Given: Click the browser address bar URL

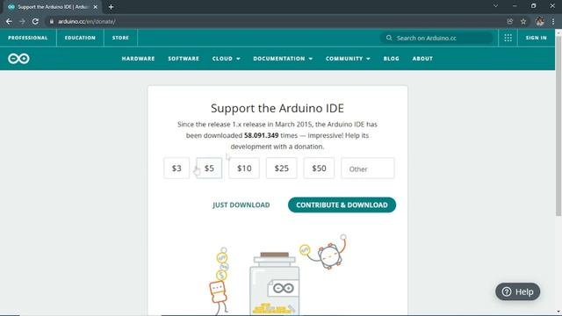Looking at the screenshot, I should (x=86, y=21).
